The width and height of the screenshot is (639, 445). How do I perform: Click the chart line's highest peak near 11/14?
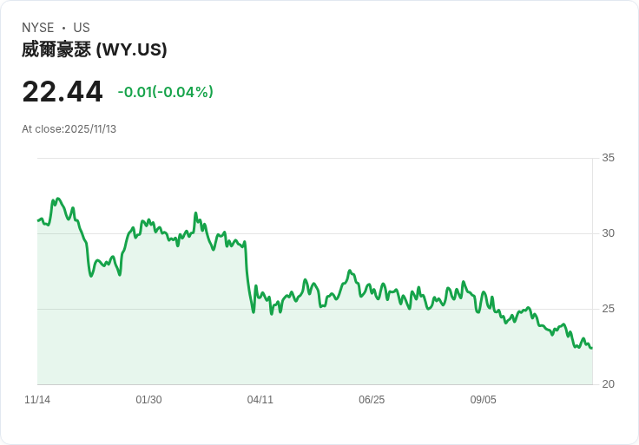click(58, 199)
